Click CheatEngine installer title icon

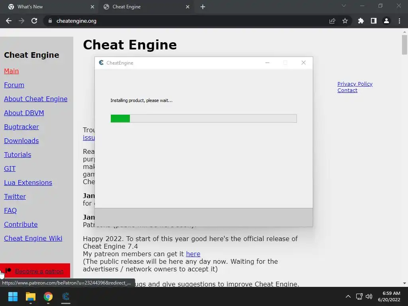101,63
